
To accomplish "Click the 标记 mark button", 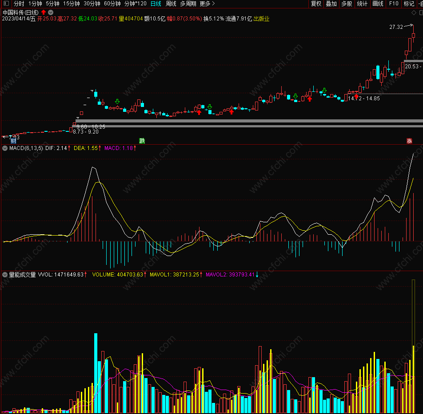I will point(409,4).
